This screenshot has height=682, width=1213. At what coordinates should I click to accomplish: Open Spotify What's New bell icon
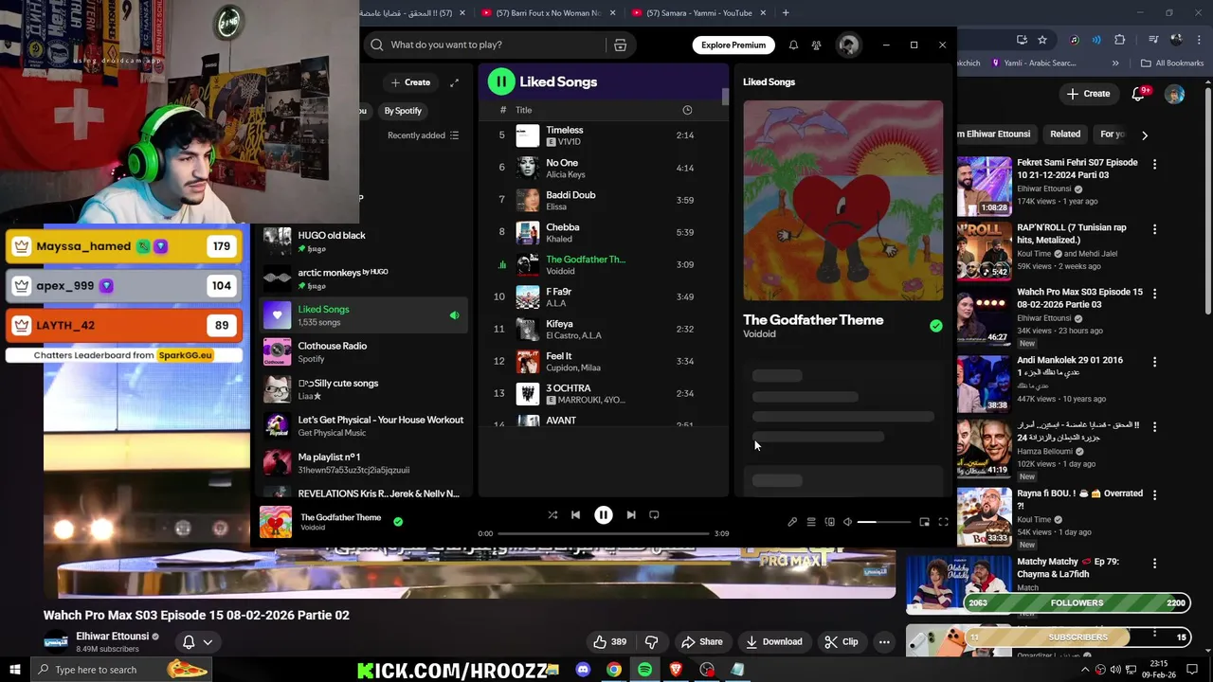[793, 45]
